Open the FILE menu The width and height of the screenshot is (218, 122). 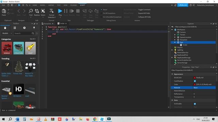click(3, 5)
